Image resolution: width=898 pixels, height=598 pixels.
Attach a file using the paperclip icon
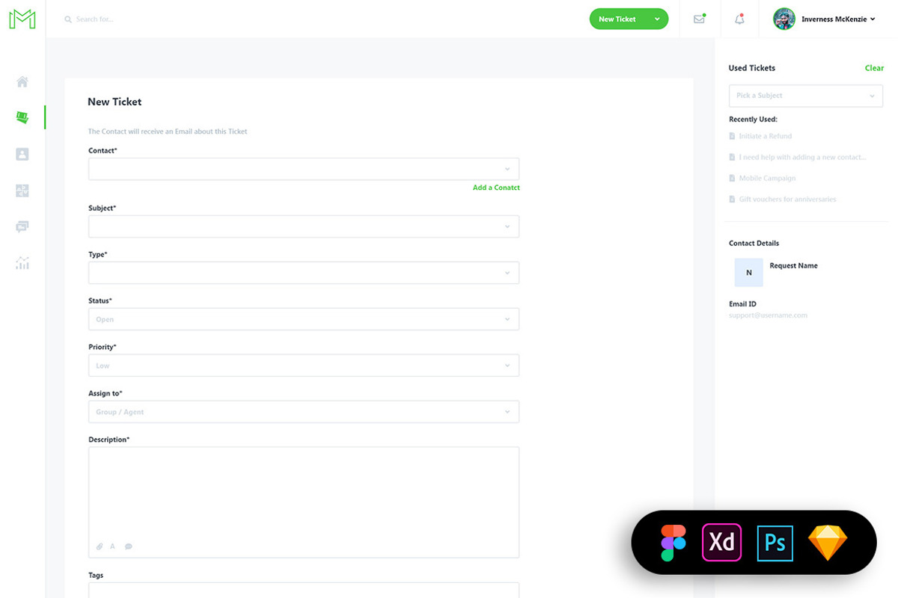point(99,546)
